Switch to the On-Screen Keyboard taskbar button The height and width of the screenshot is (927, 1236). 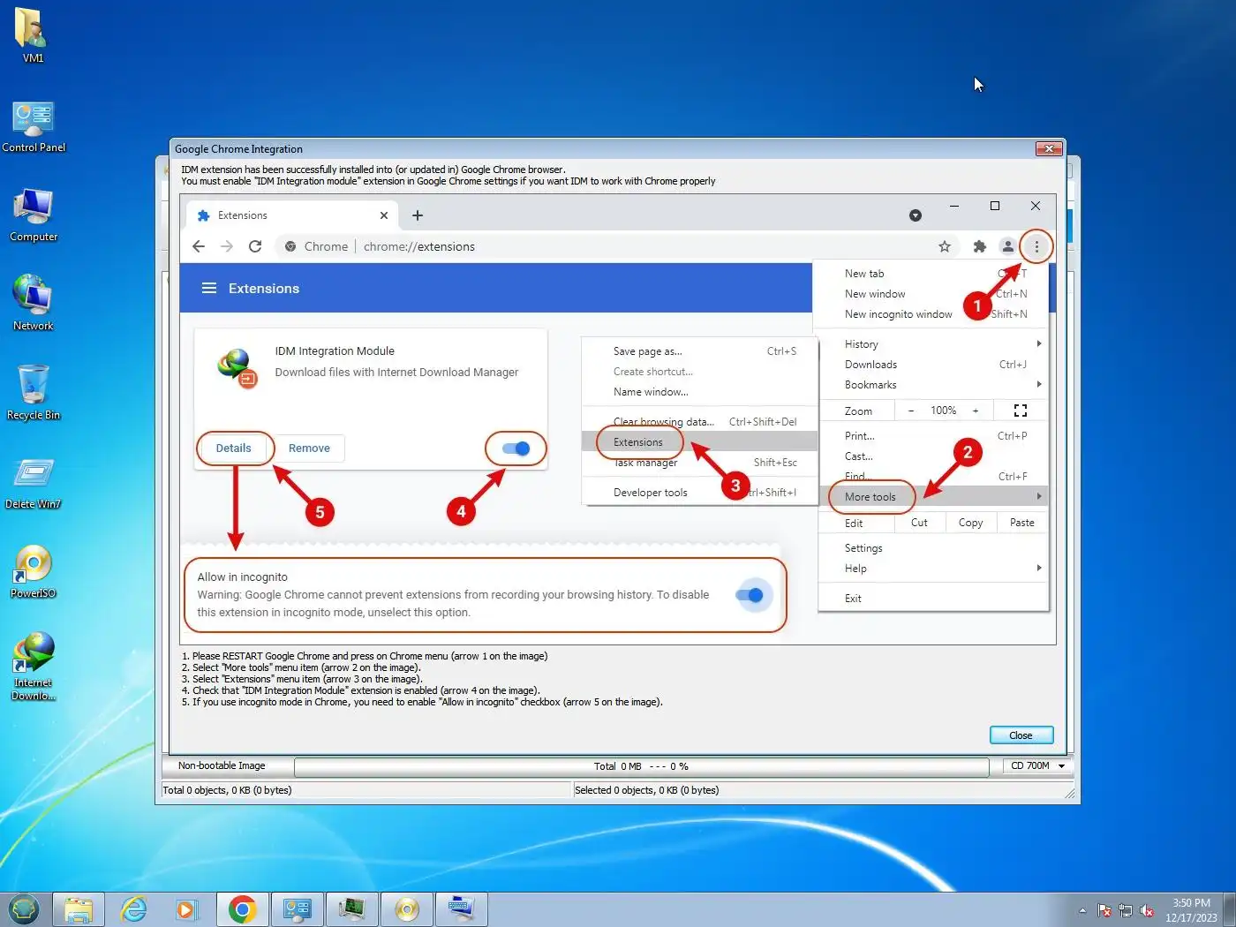click(x=461, y=909)
